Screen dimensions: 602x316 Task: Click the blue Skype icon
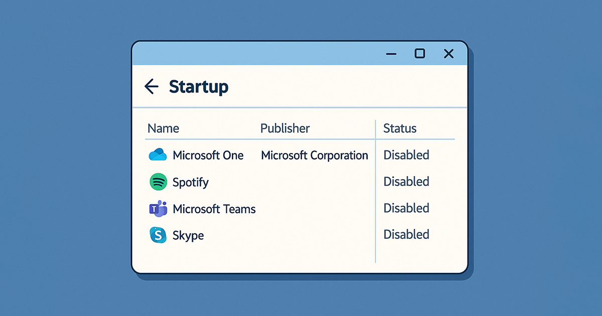(158, 235)
